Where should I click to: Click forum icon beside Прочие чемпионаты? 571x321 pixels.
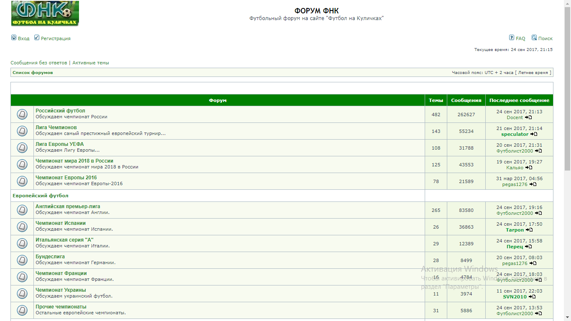22,310
